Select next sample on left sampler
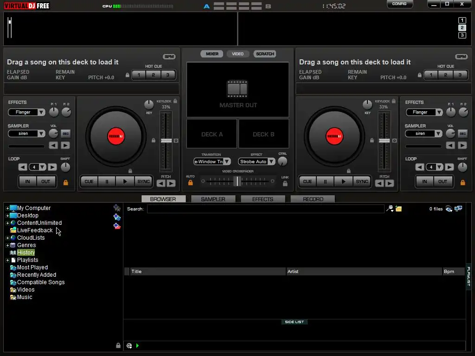The height and width of the screenshot is (356, 475). click(65, 146)
